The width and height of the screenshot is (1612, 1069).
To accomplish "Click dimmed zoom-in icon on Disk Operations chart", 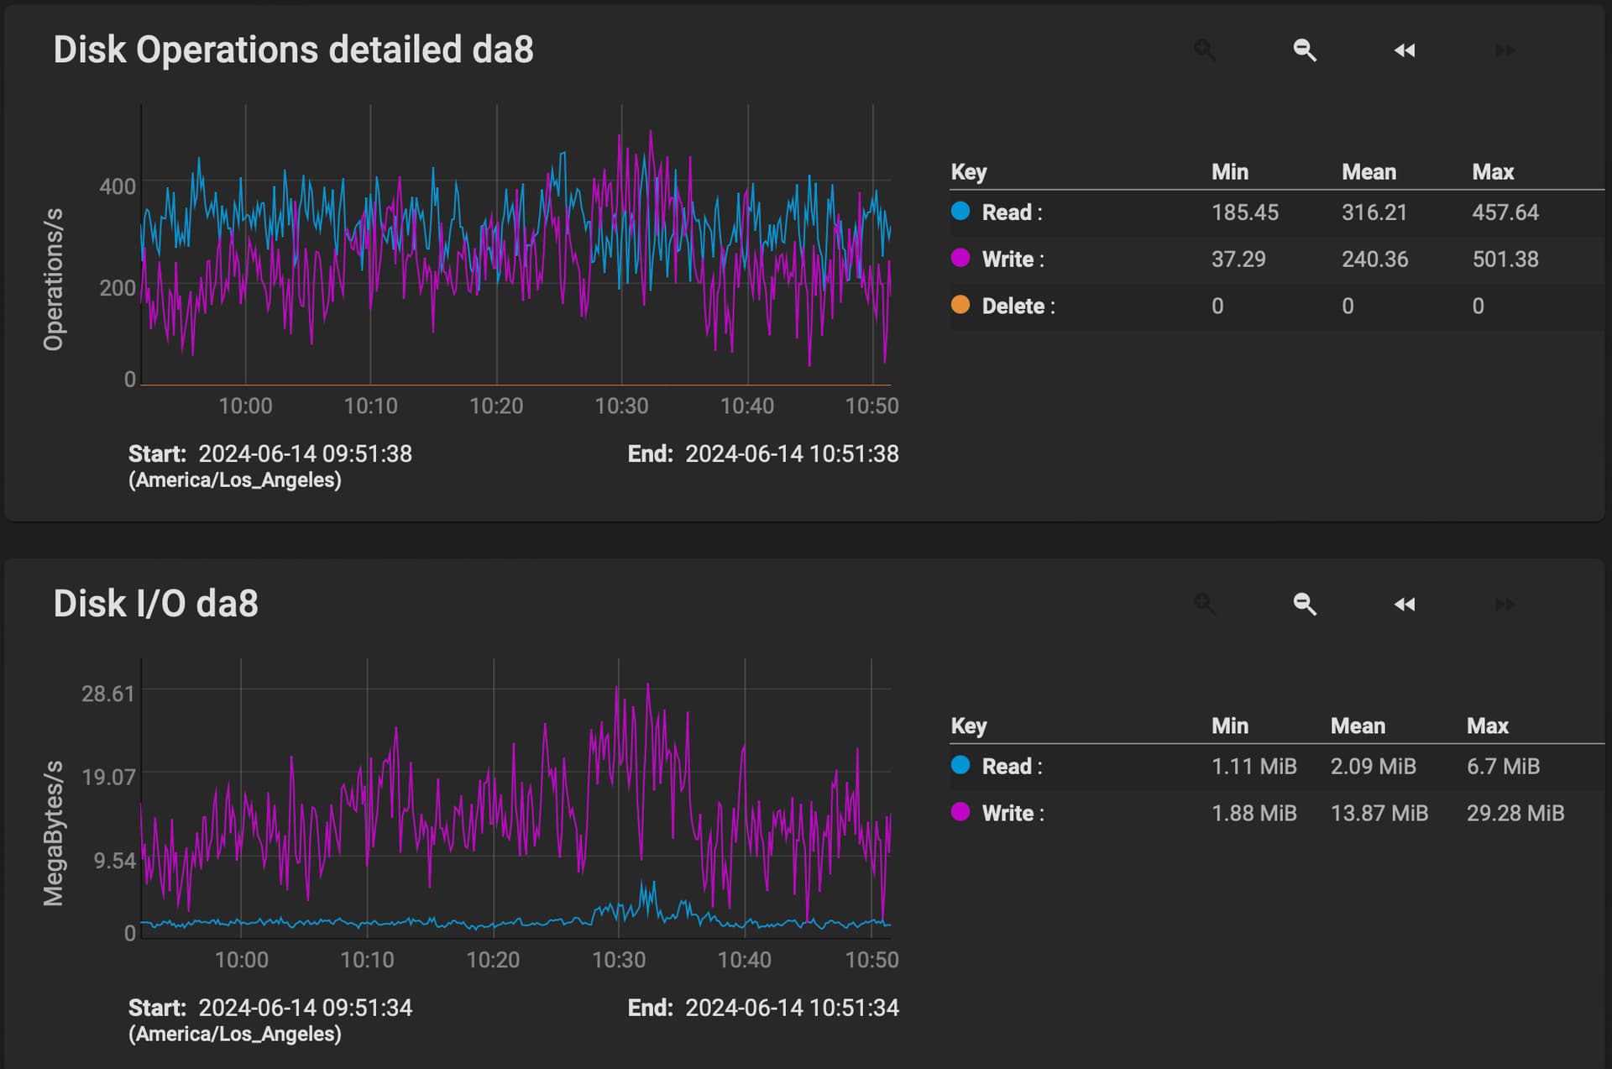I will point(1205,50).
